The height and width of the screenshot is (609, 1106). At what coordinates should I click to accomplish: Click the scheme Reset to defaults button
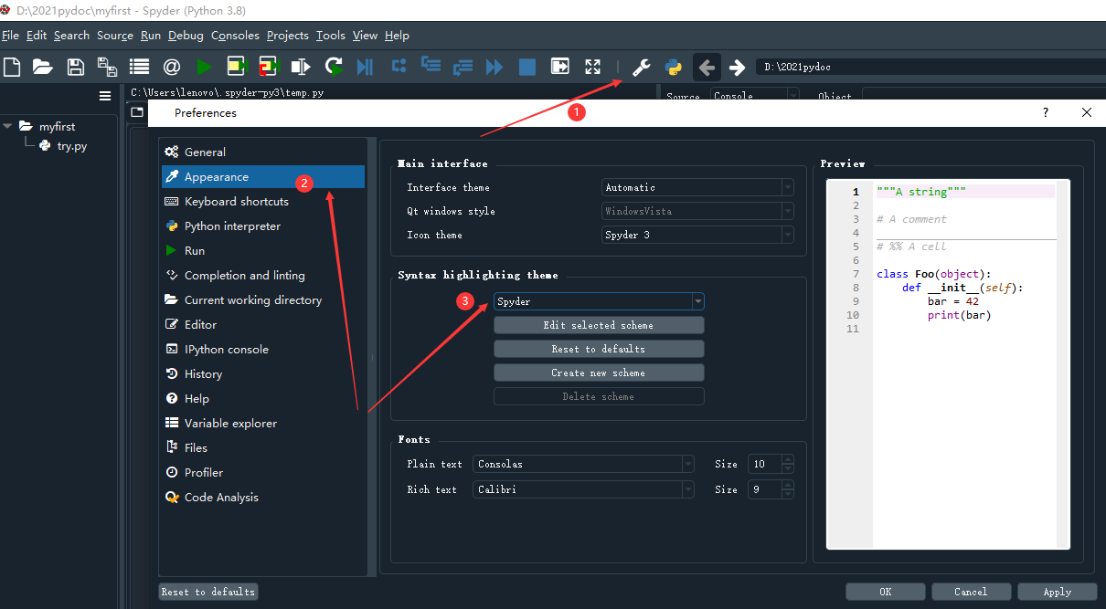click(599, 349)
